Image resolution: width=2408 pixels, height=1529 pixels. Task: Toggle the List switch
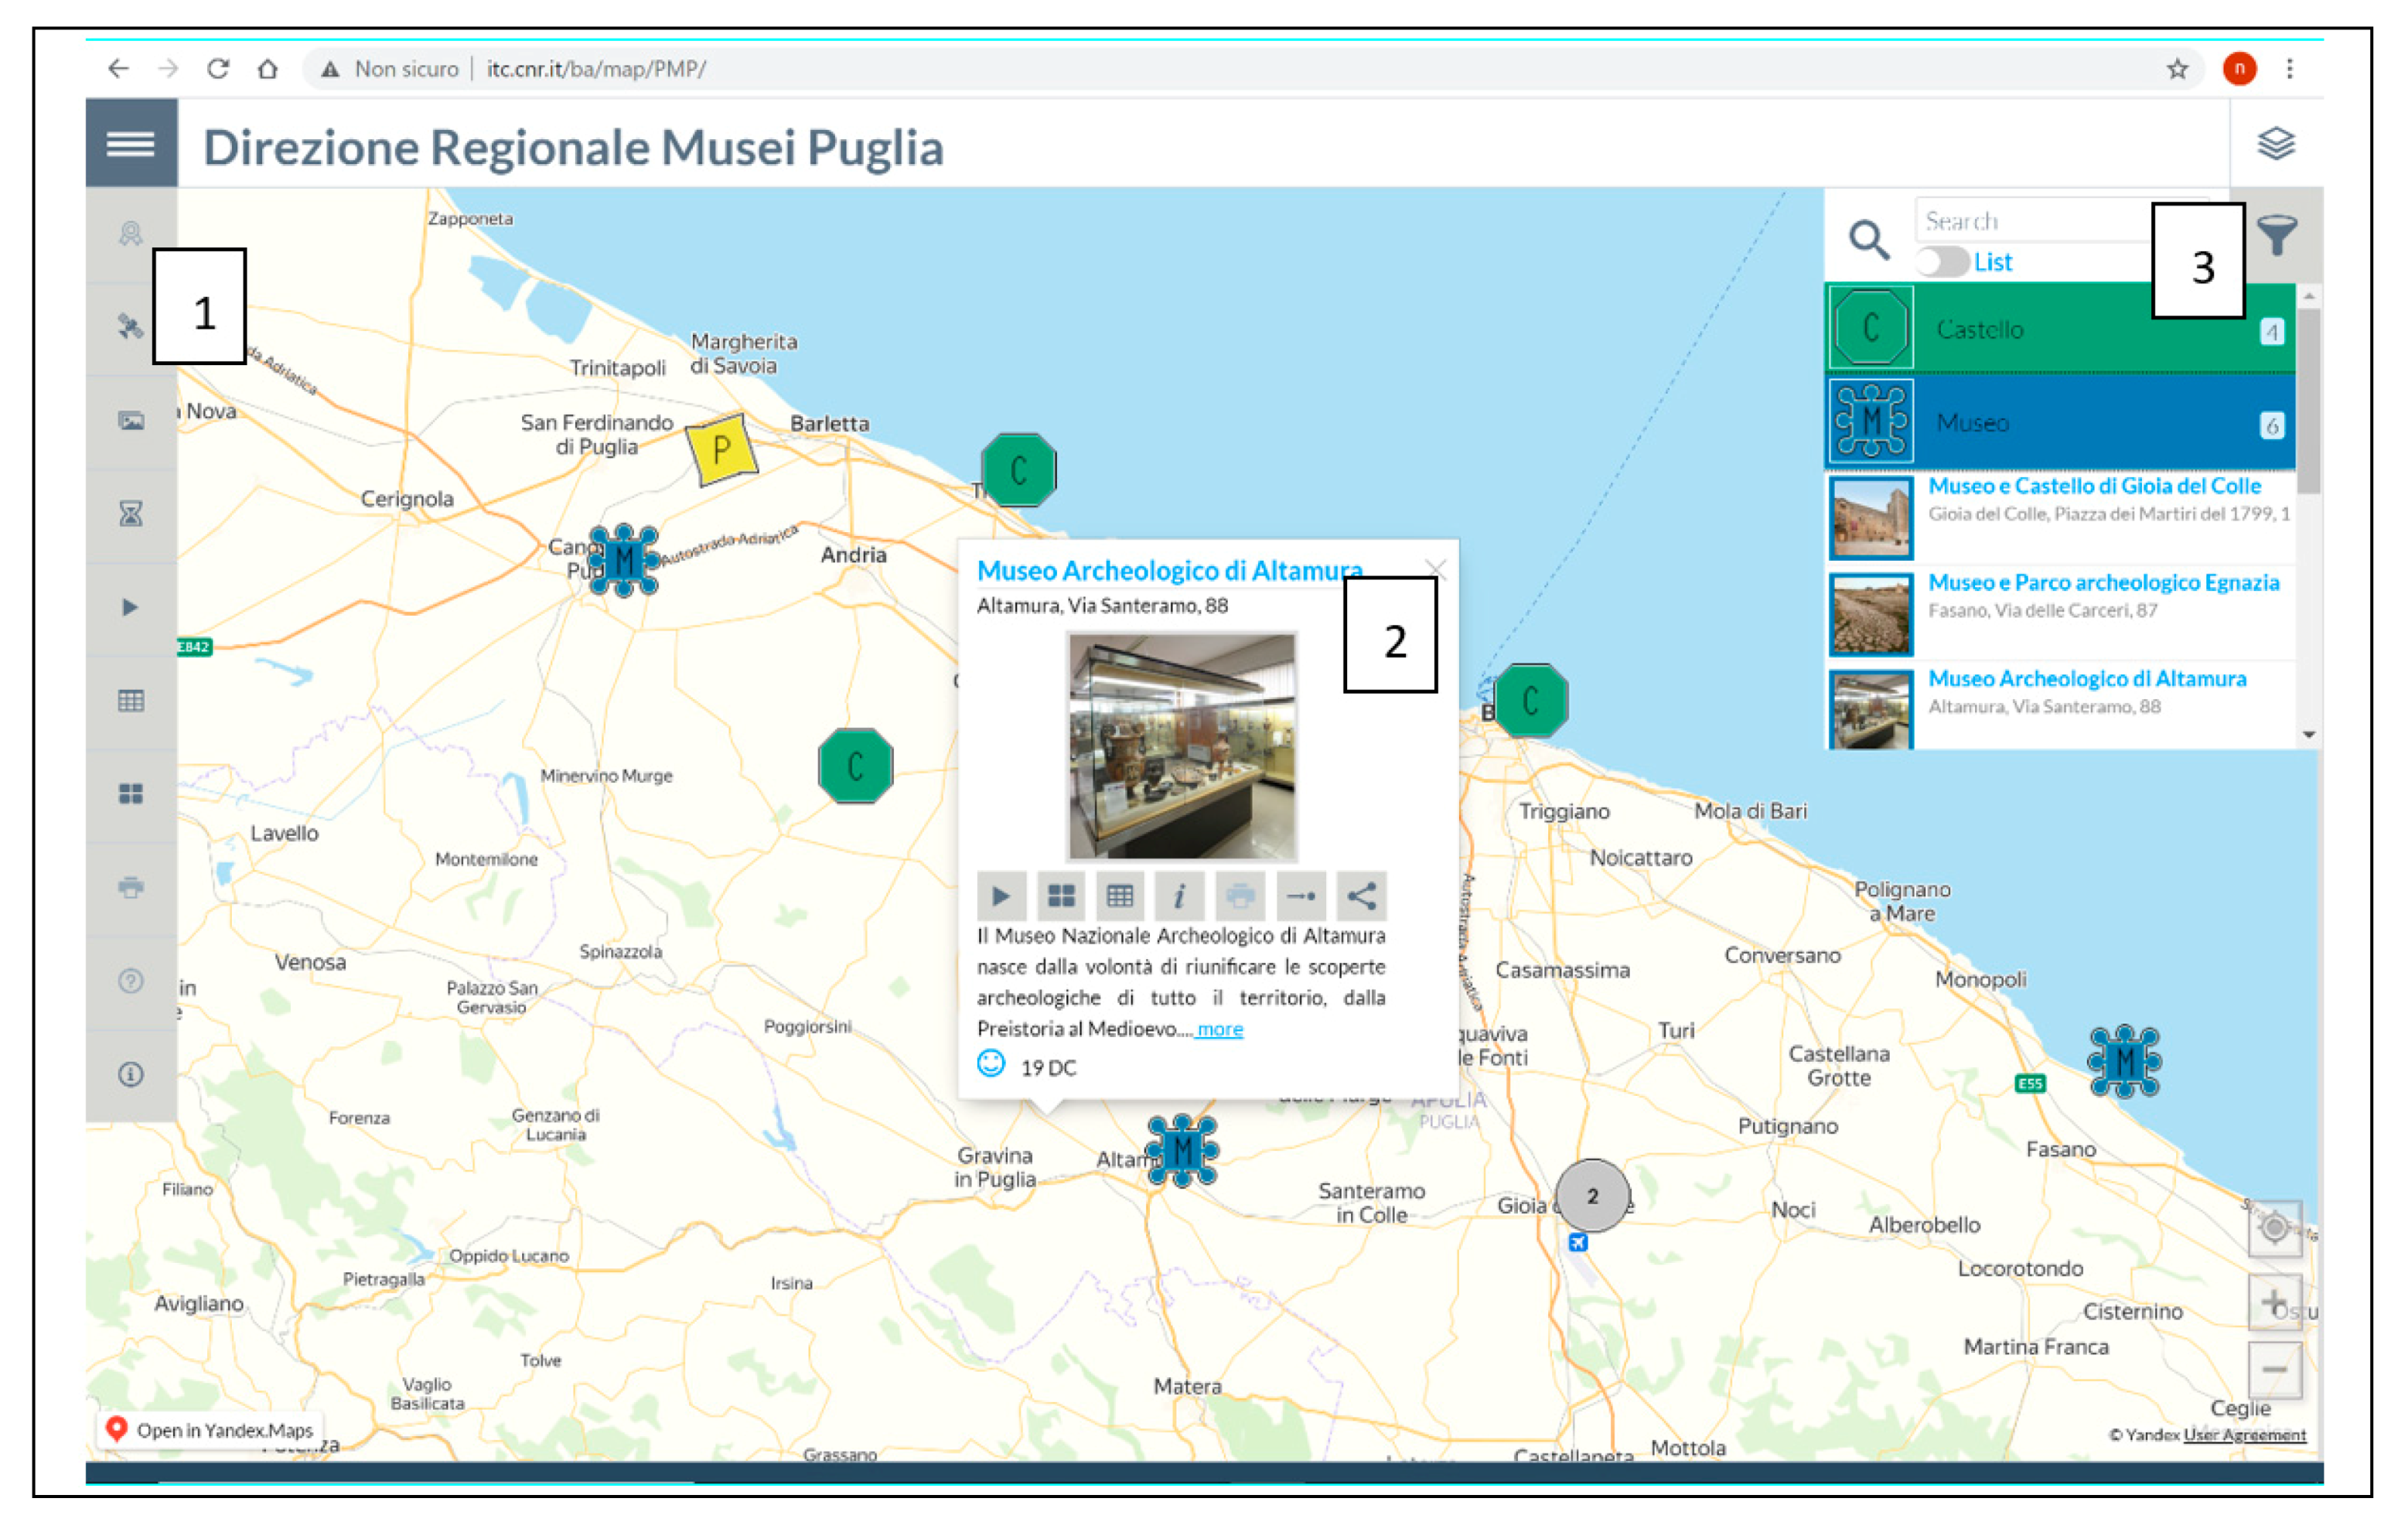[x=1942, y=262]
